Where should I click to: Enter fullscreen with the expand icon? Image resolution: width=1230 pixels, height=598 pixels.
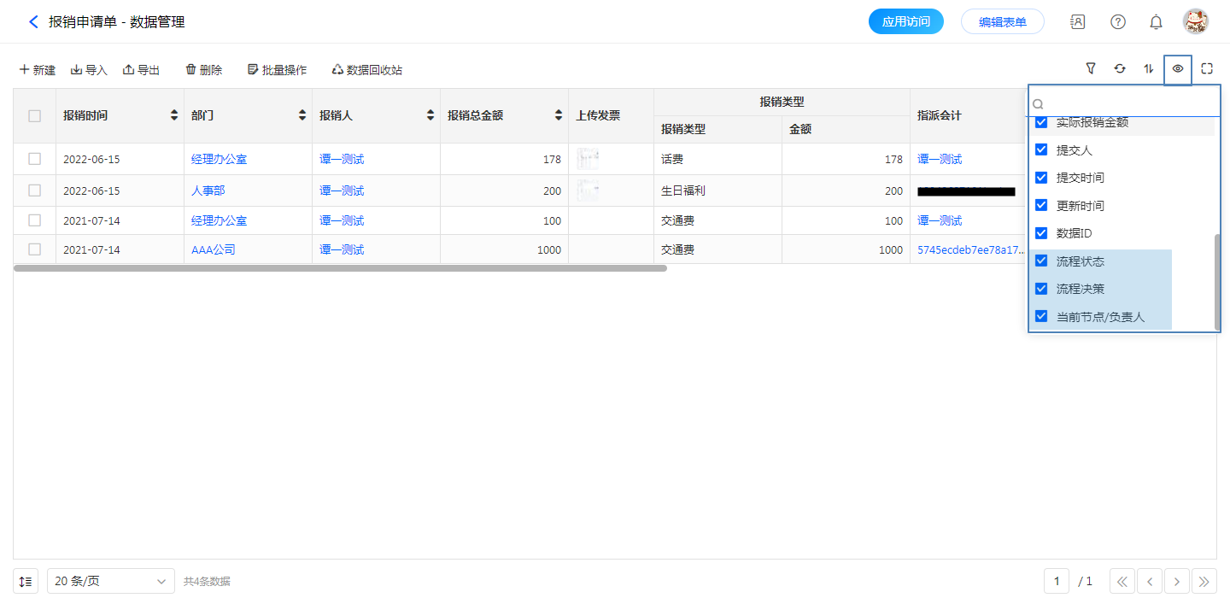point(1207,69)
